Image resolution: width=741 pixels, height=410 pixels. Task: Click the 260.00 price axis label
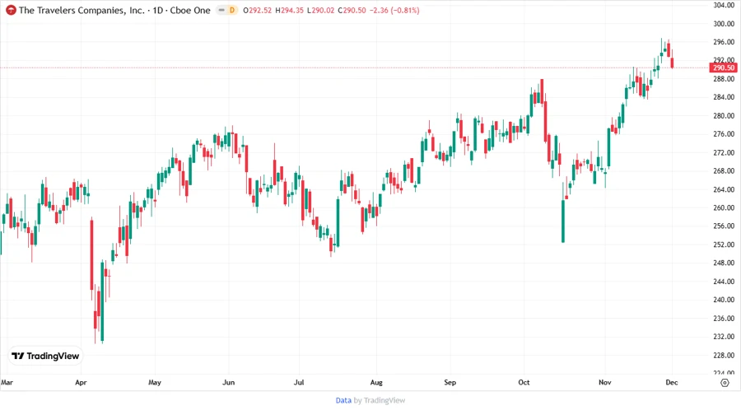(724, 207)
